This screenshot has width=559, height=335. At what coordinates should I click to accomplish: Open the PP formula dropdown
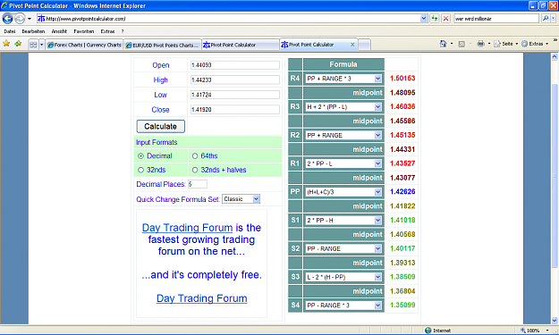point(343,192)
